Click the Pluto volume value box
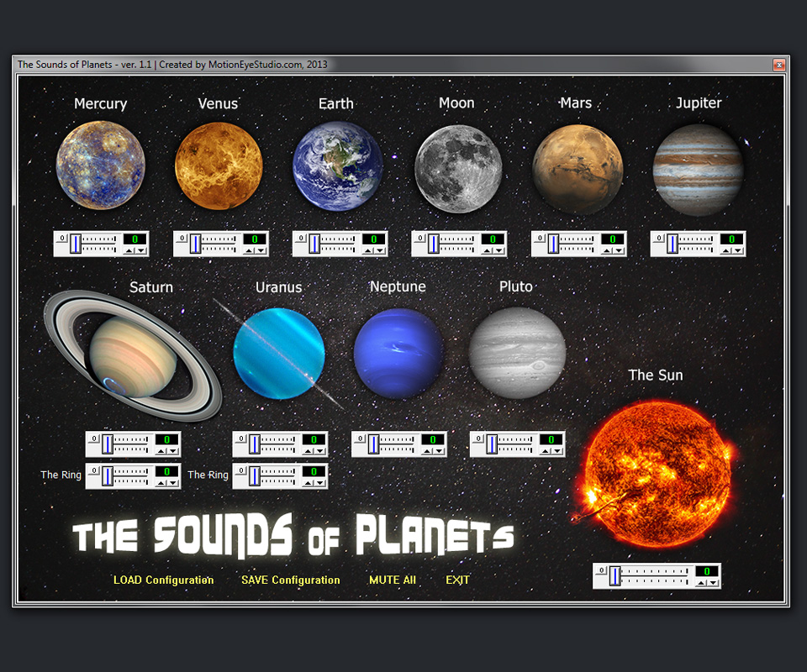 tap(551, 439)
